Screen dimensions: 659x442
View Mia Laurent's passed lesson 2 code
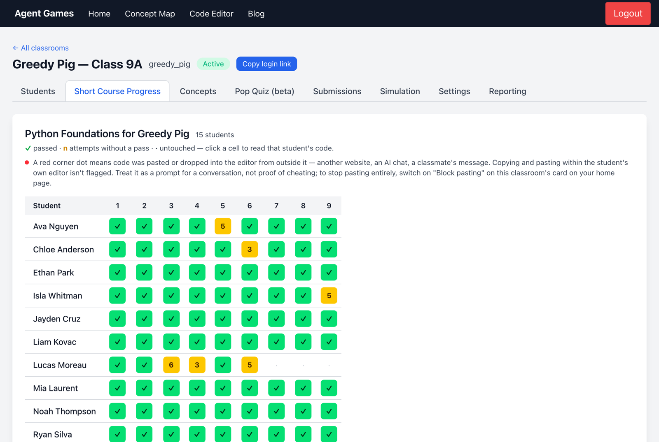coord(144,388)
